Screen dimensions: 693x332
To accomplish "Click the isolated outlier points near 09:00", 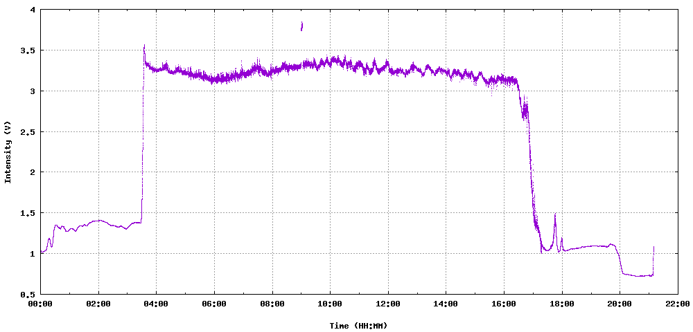I will point(302,26).
